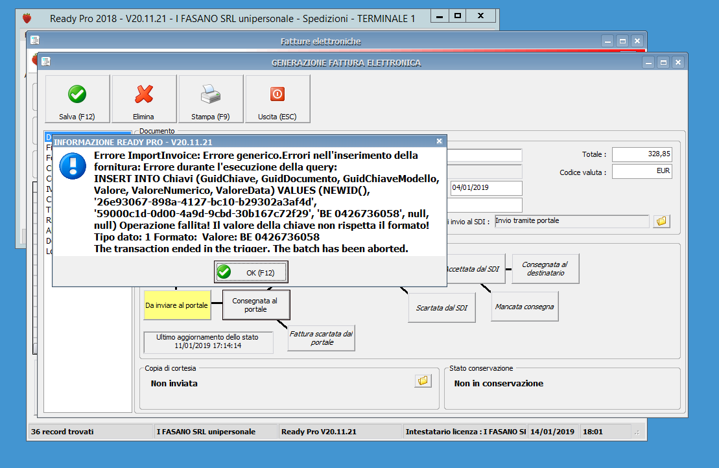Minimize the Generazione Fattura Elettronica window
The width and height of the screenshot is (719, 468).
[648, 62]
